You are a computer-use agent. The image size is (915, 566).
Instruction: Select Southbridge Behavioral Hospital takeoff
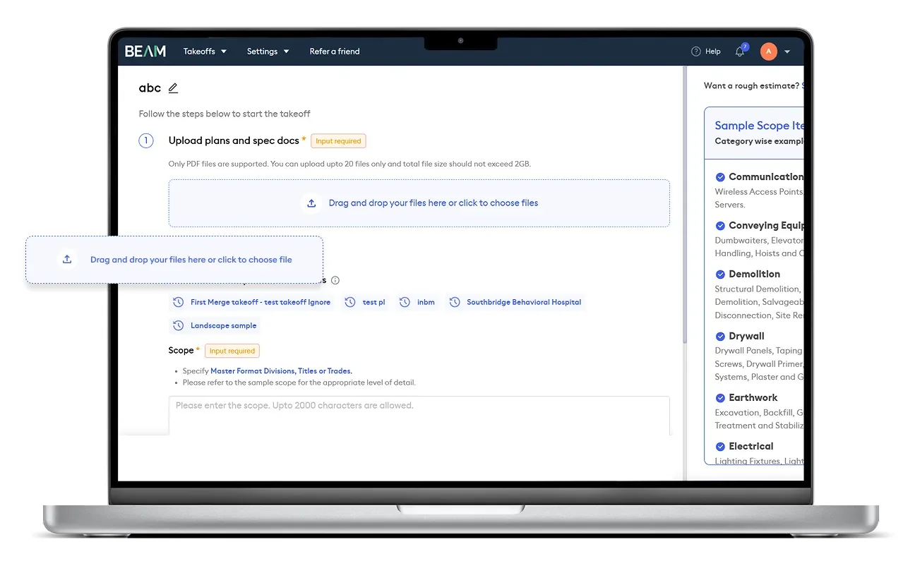523,302
